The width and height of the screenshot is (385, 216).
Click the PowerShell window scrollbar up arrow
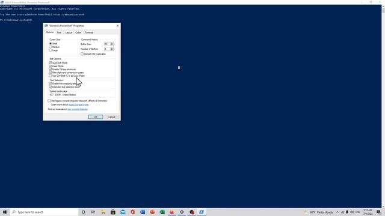(x=383, y=6)
